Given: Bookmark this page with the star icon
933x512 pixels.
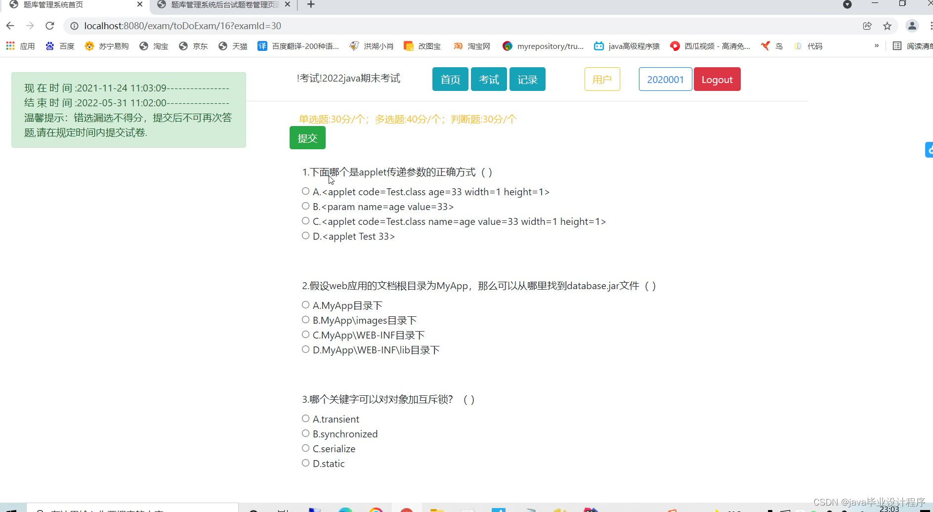Looking at the screenshot, I should (x=887, y=26).
